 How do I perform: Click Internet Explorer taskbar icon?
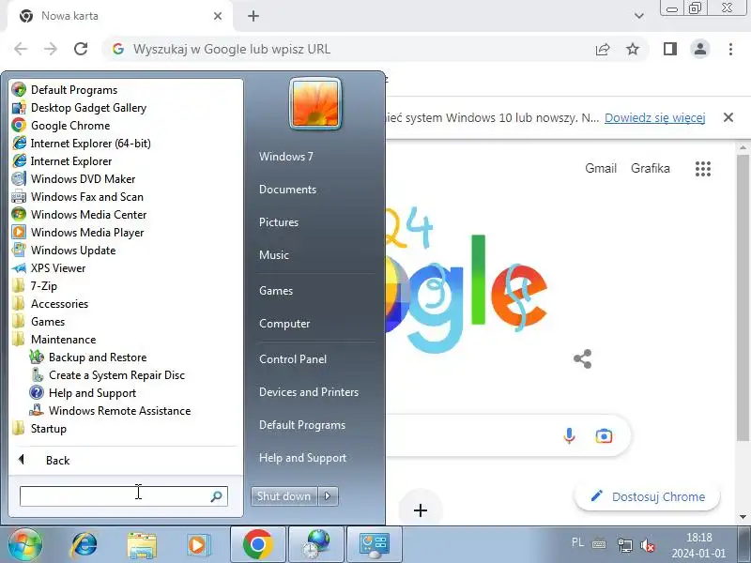pyautogui.click(x=84, y=545)
